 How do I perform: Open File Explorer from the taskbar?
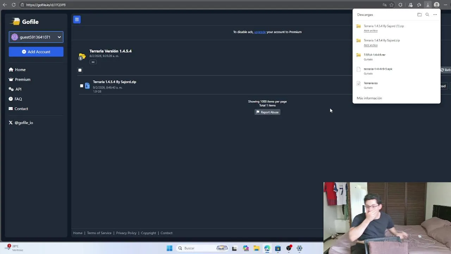[257, 248]
